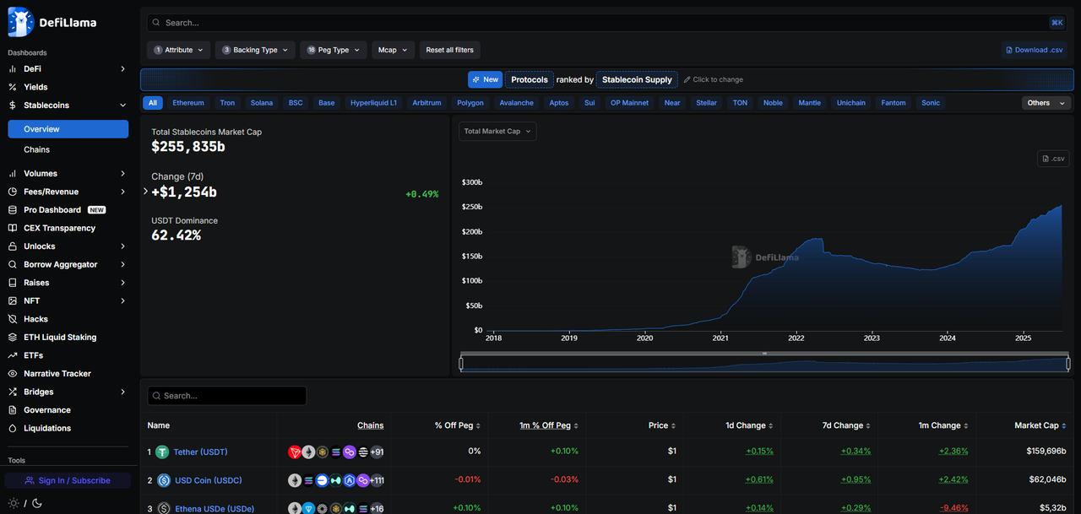This screenshot has width=1081, height=514.
Task: Click the CEX Transparency book icon
Action: tap(13, 228)
